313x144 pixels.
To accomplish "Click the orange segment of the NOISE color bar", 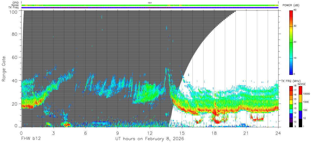I will coord(300,98).
